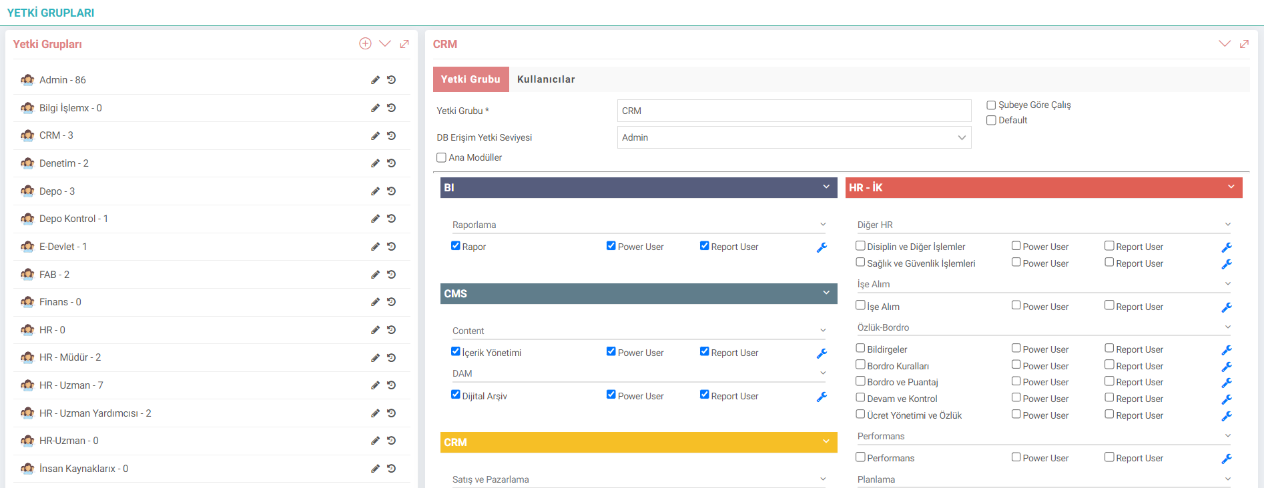Screen dimensions: 1264x488
Task: Open wrench settings for İşe Alım row
Action: pos(1227,307)
